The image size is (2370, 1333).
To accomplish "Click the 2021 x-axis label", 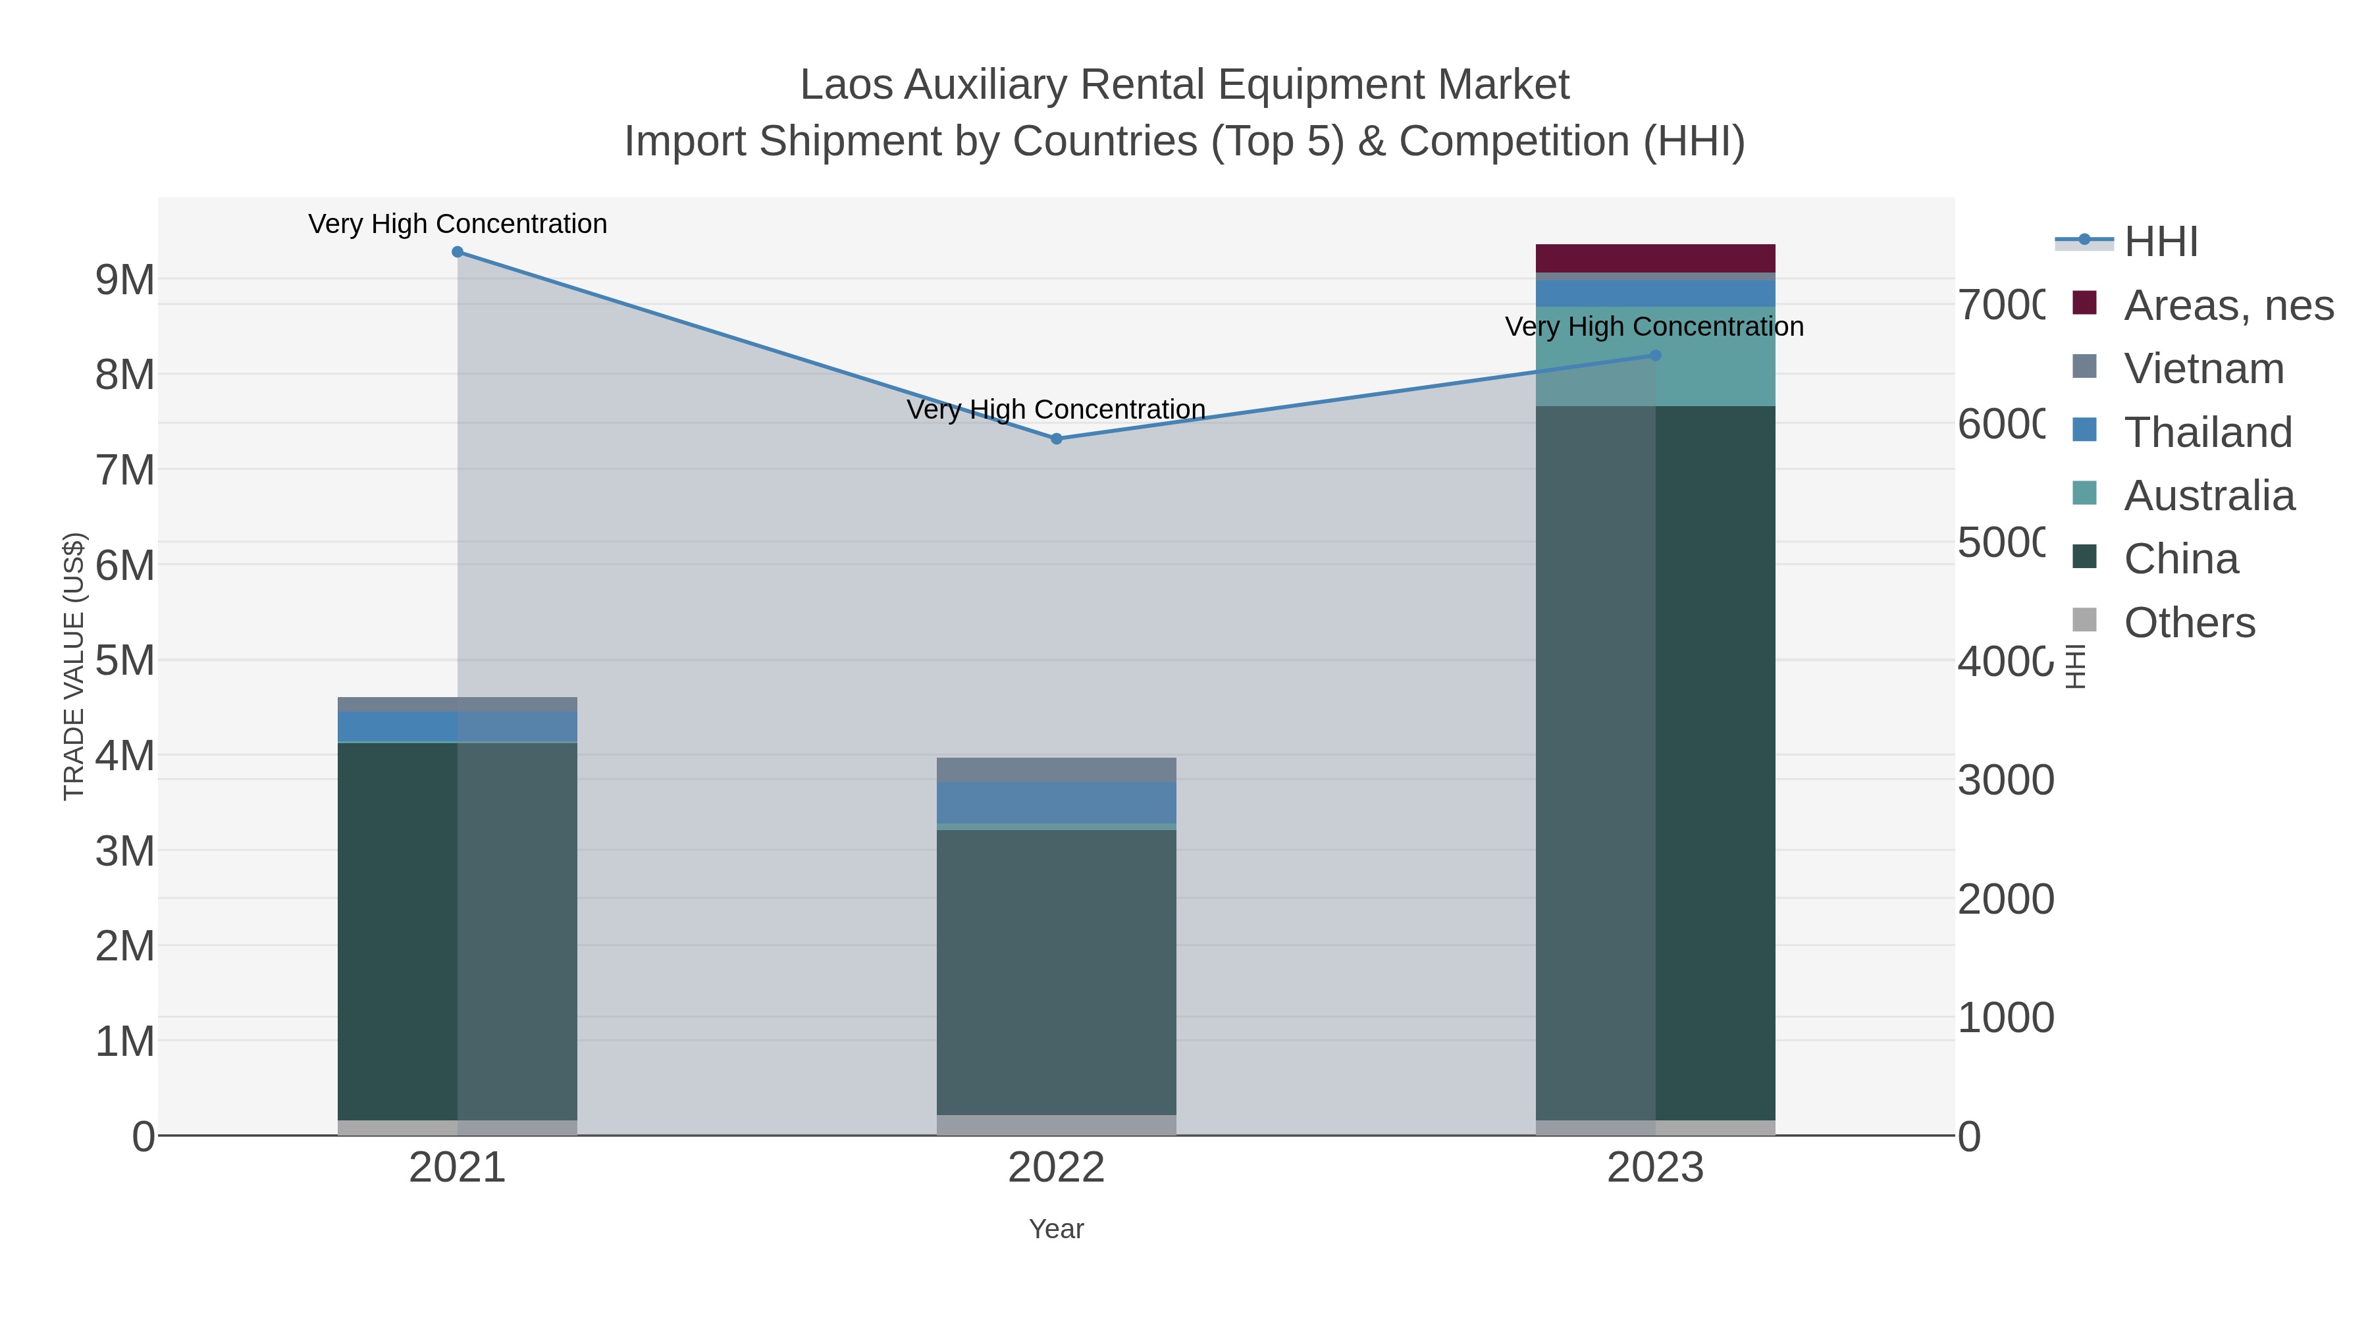I will coord(458,1168).
